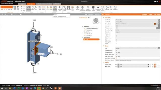This screenshot has width=161, height=90.
Task: Click the Pre-design button
Action: [145, 14]
